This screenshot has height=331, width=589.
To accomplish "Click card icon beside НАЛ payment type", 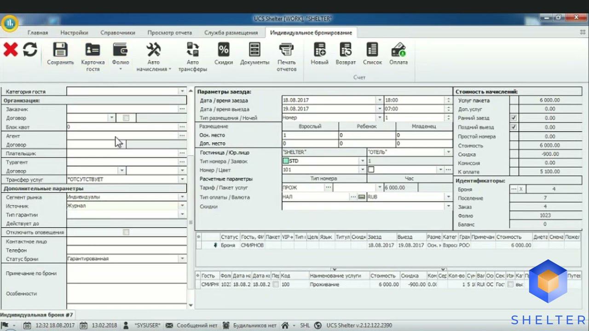I will (x=362, y=197).
